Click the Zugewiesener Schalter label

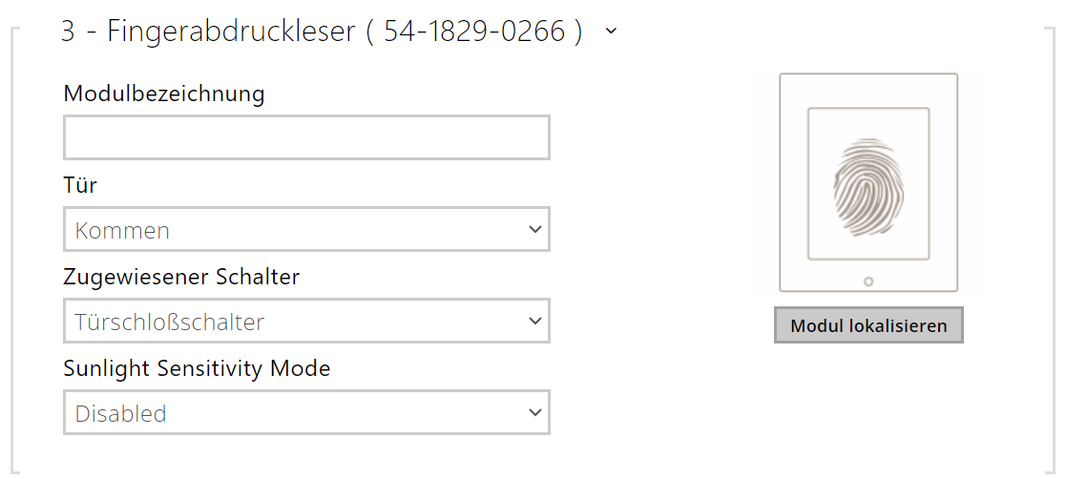click(x=181, y=277)
